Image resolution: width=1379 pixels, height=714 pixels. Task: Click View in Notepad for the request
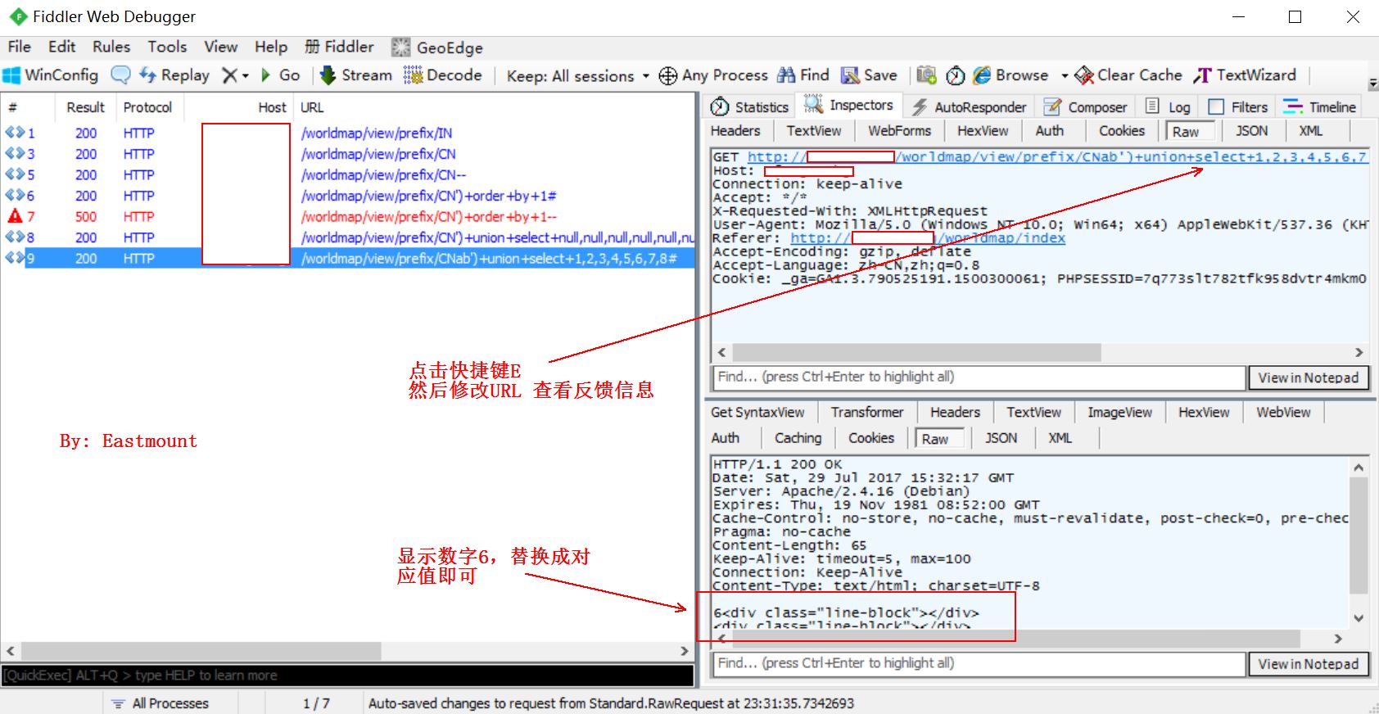pos(1308,377)
